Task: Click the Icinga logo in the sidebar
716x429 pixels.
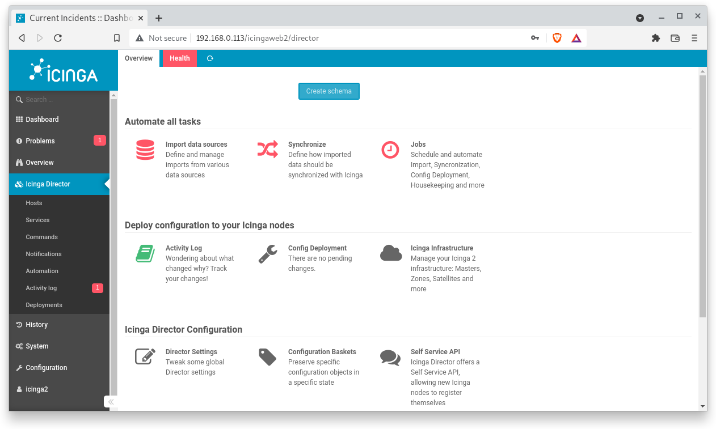Action: pos(63,70)
